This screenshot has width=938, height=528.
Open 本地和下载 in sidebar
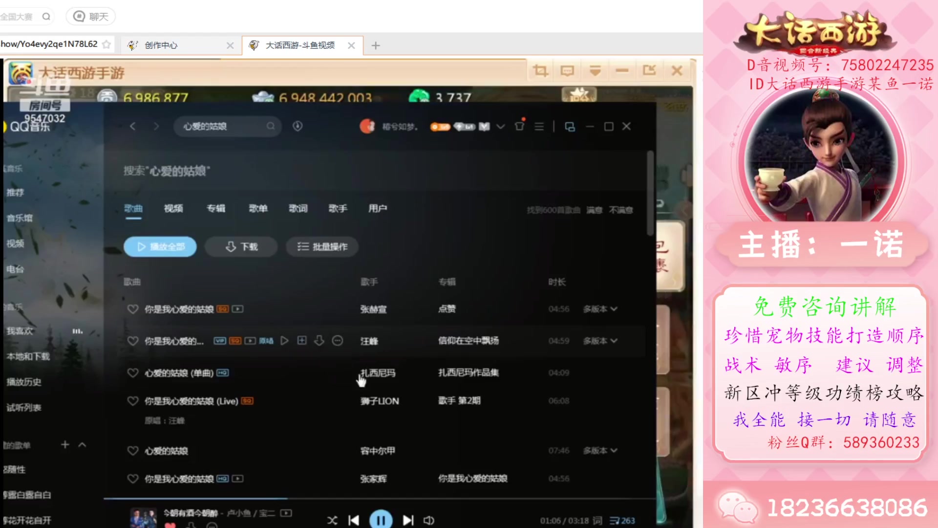click(x=28, y=356)
